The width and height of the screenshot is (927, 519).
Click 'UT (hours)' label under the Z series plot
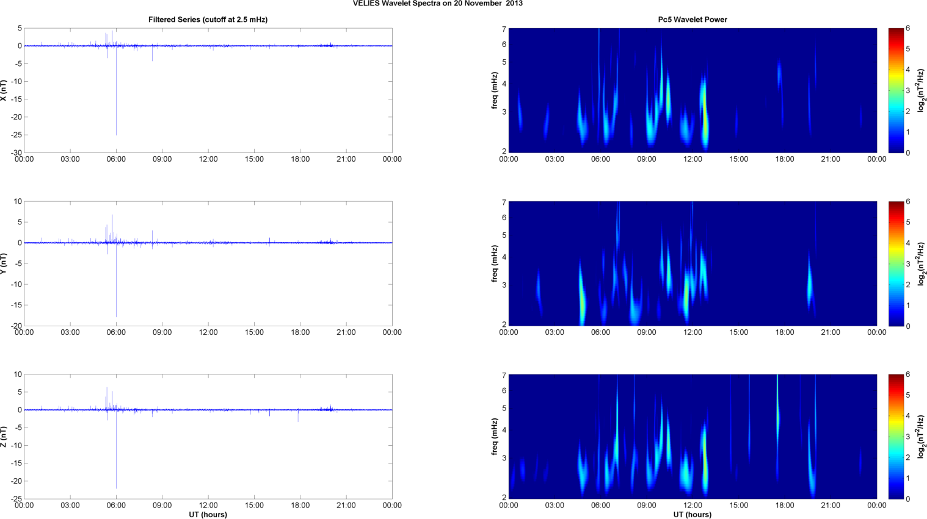pyautogui.click(x=208, y=515)
